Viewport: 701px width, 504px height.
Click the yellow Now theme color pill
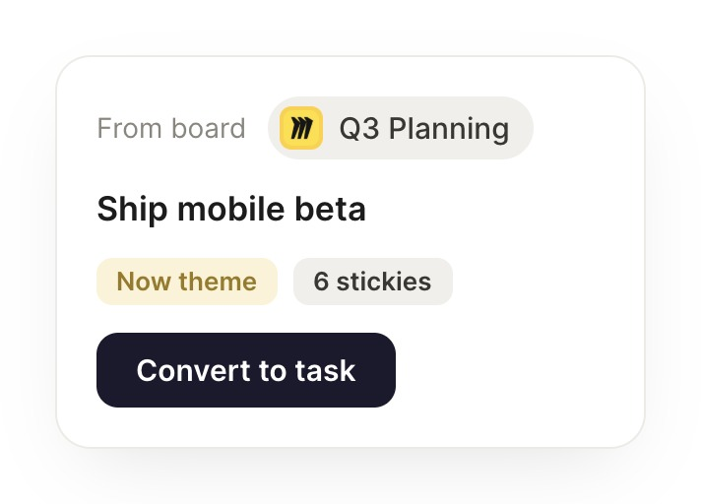click(187, 282)
